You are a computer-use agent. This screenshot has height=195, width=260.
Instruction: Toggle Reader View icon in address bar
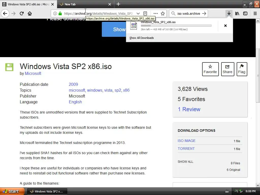145,13
